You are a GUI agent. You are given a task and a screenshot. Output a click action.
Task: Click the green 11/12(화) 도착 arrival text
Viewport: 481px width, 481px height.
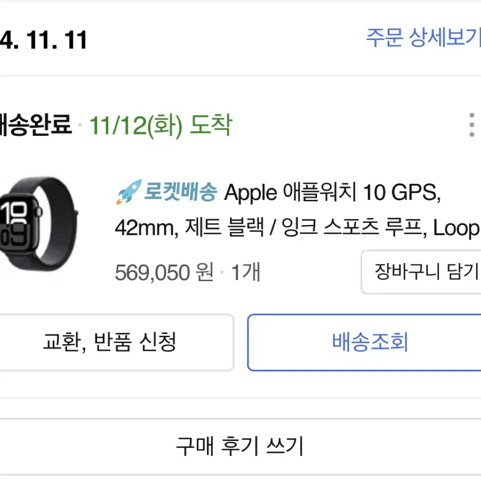[x=160, y=125]
